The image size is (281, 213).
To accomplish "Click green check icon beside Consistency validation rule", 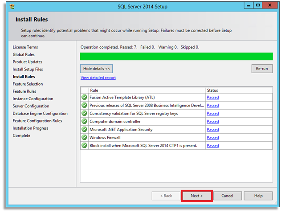I will (x=84, y=113).
